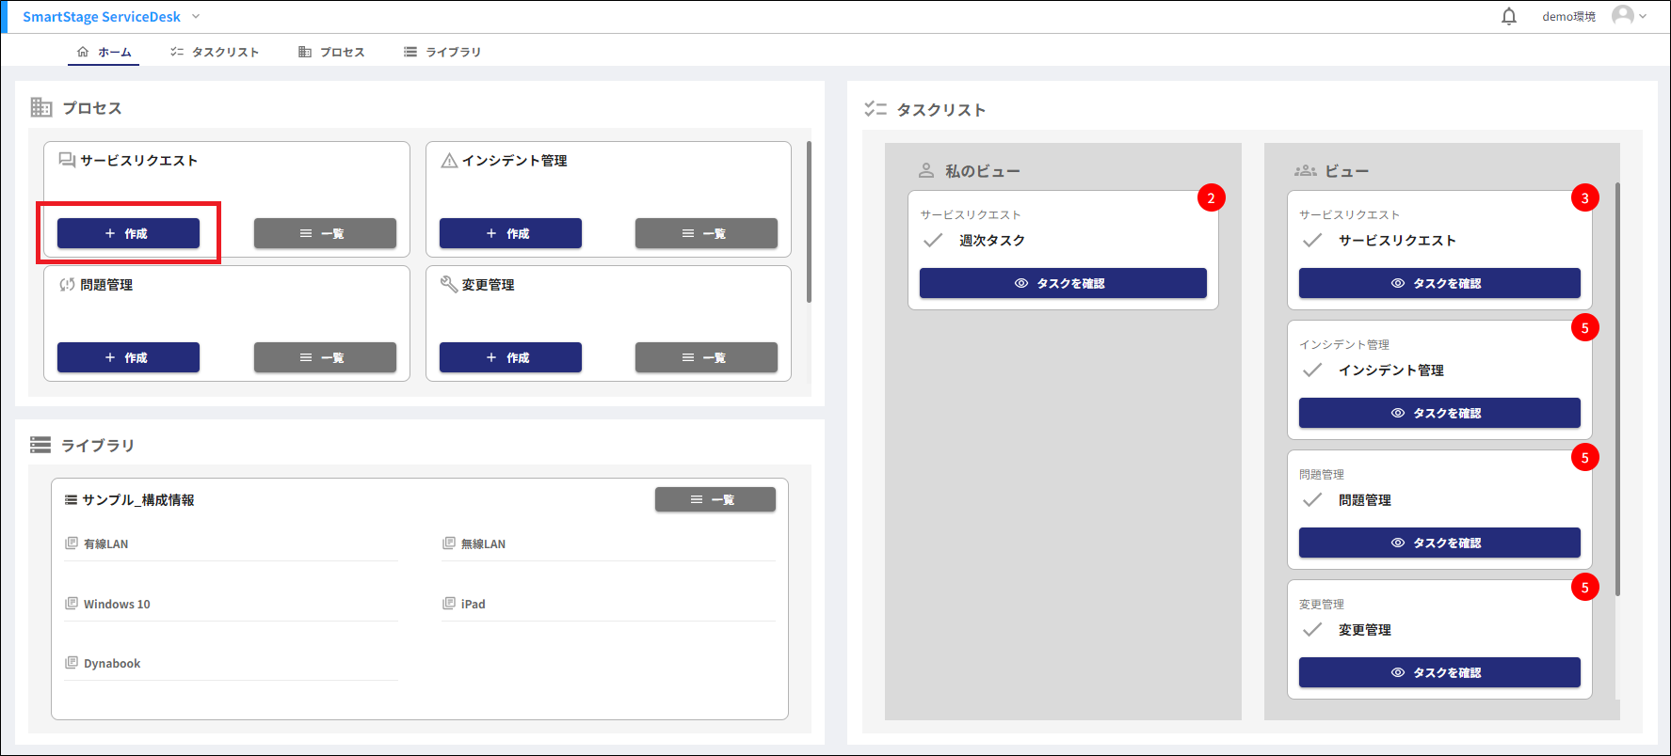Click the checkmark beside 変更管理 task
This screenshot has height=756, width=1671.
(x=1312, y=630)
